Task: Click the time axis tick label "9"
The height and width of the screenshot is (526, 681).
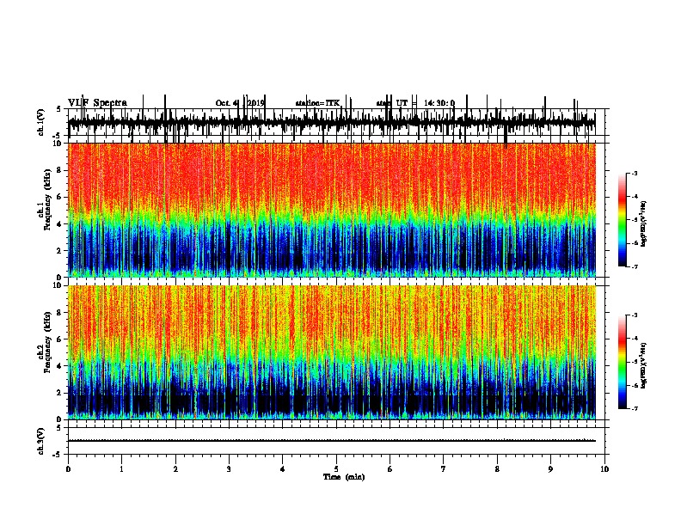Action: (x=550, y=469)
